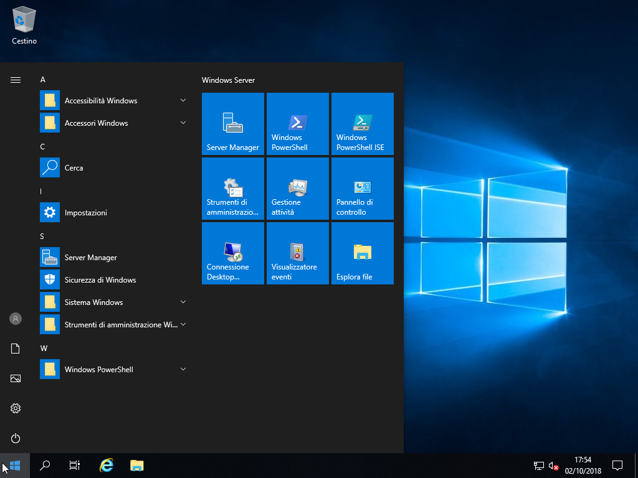Open the Esplora file tile
638x478 pixels.
tap(362, 253)
